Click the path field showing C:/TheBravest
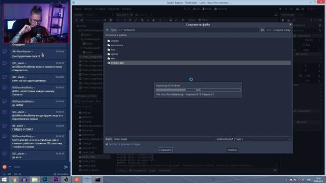Viewport: 326px width, 183px height. [188, 30]
